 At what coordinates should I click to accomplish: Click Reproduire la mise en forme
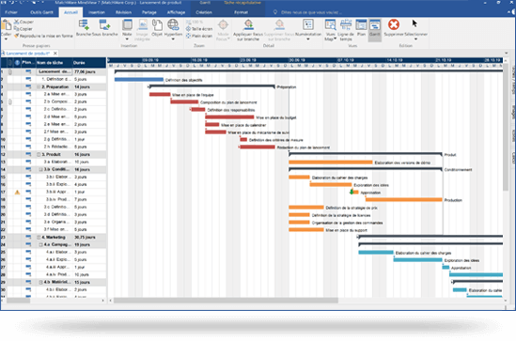point(43,36)
